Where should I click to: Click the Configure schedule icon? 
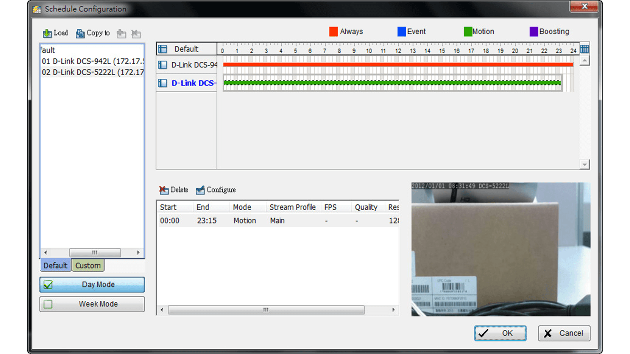(200, 190)
